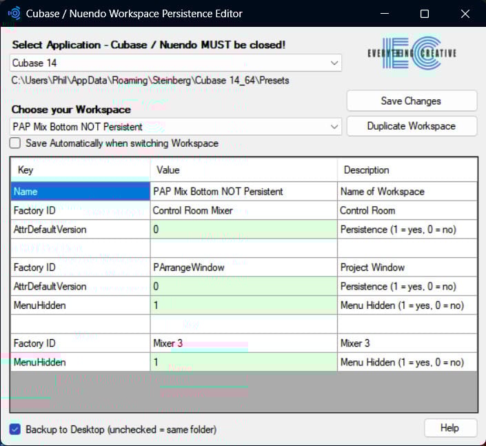Click the Everything Creative logo

point(412,53)
